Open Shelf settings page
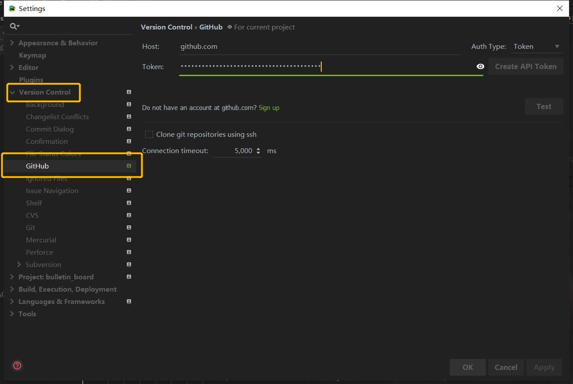 tap(34, 203)
